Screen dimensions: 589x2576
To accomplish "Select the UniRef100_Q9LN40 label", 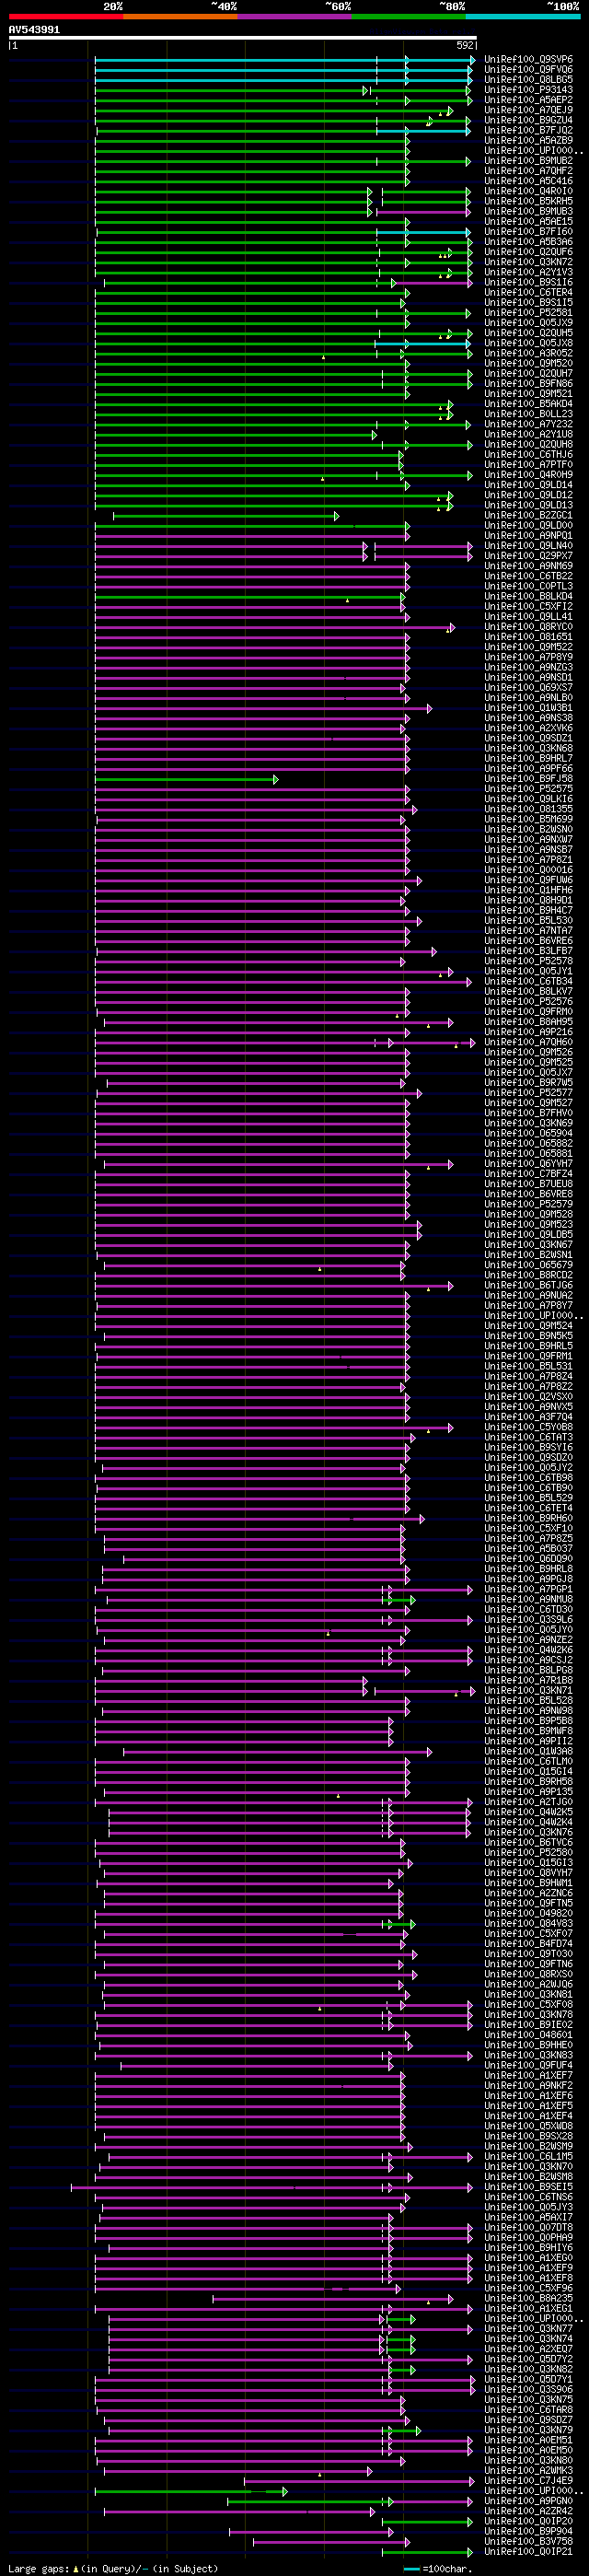I will coord(528,546).
